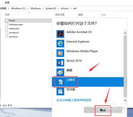Choose the Internet Explorer icon
The width and height of the screenshot is (133, 117).
(x=60, y=44)
